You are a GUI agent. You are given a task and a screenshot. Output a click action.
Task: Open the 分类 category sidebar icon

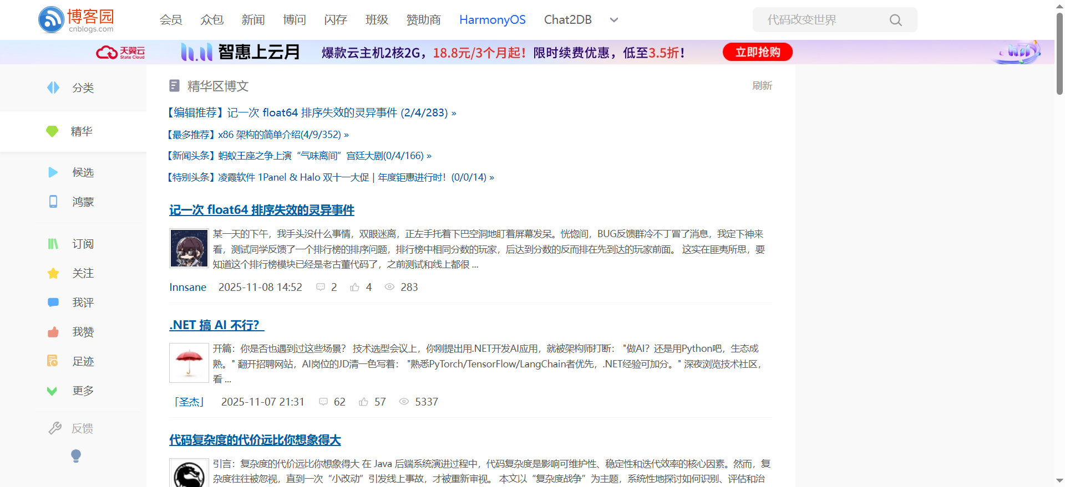pyautogui.click(x=53, y=88)
